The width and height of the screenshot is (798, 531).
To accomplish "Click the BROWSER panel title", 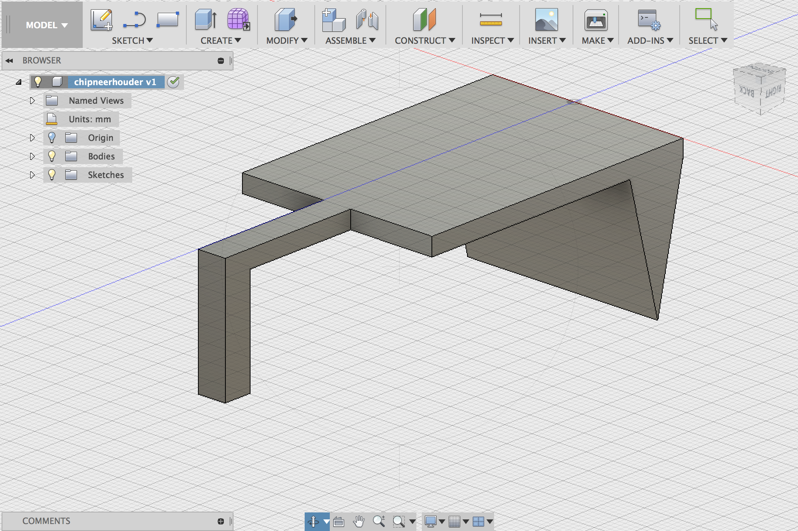I will click(42, 60).
